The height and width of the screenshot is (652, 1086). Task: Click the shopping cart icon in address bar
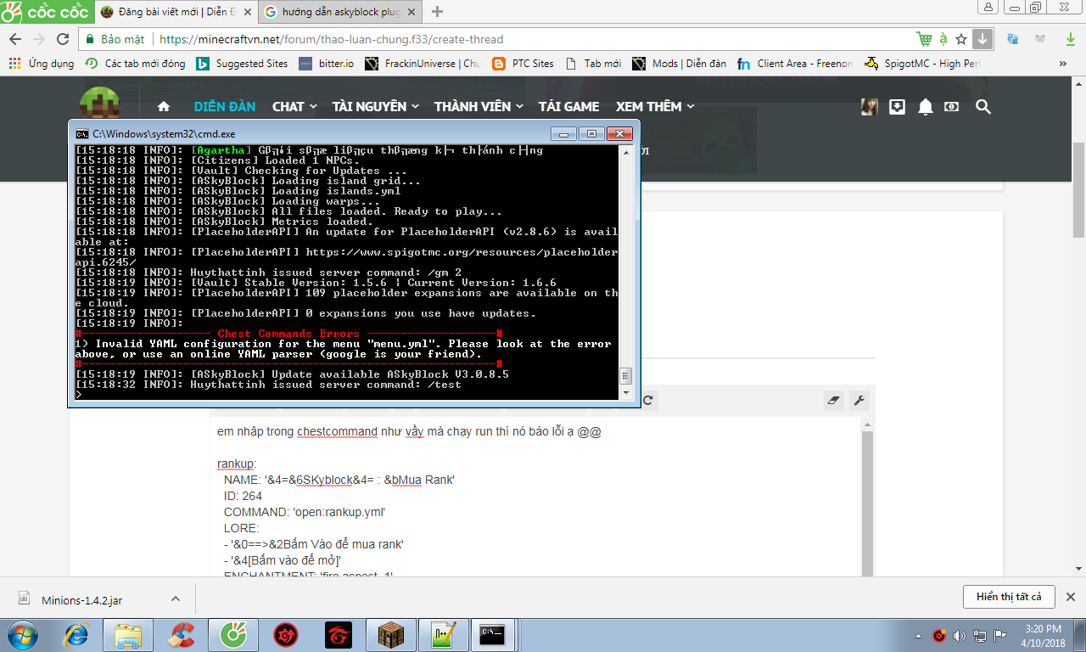924,39
